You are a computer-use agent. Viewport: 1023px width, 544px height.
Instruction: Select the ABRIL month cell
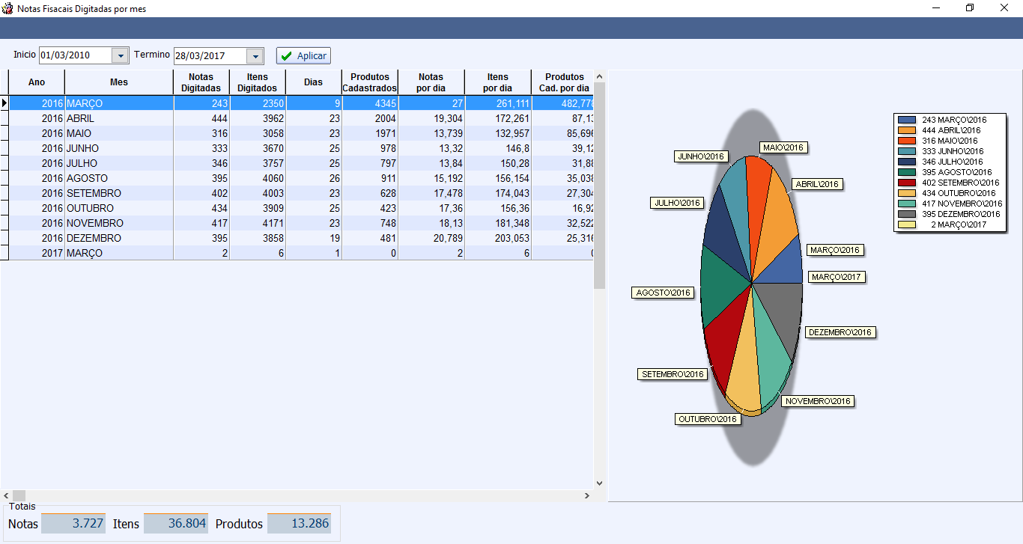pos(119,118)
